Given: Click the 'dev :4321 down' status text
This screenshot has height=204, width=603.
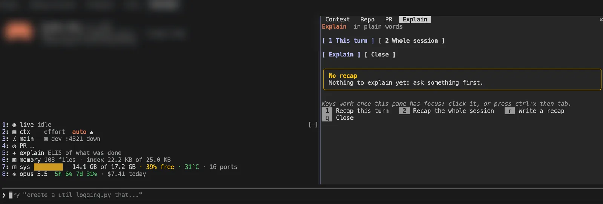Looking at the screenshot, I should coord(76,139).
